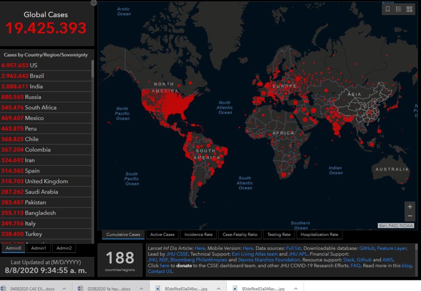This screenshot has height=291, width=421.
Task: Switch to Admin1 level list
Action: [x=39, y=248]
